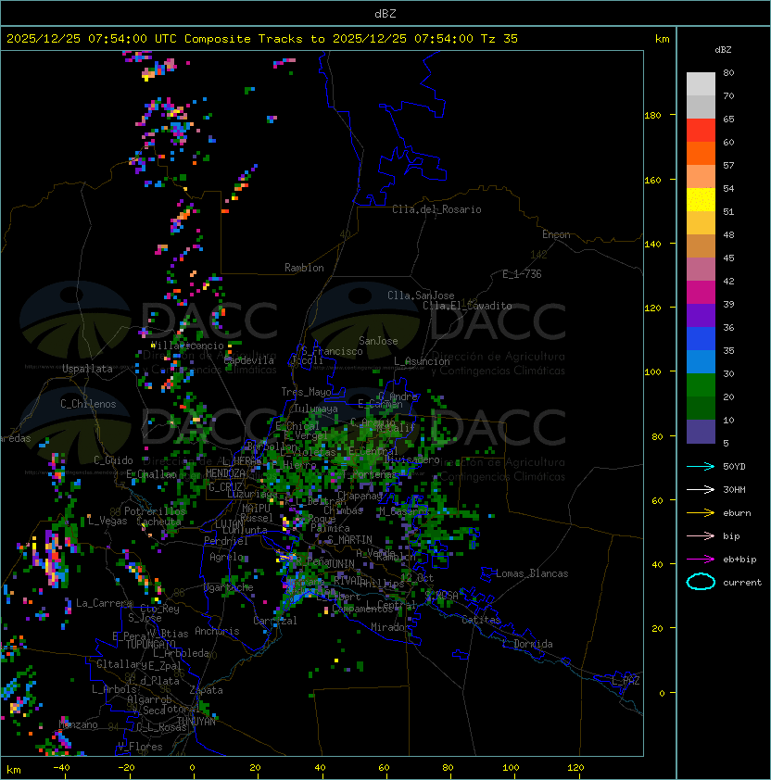Click the 'Zapata' map label
Image resolution: width=771 pixels, height=780 pixels.
[206, 690]
